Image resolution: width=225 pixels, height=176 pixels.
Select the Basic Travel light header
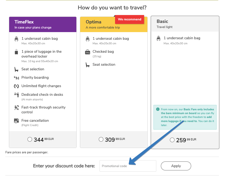point(185,24)
